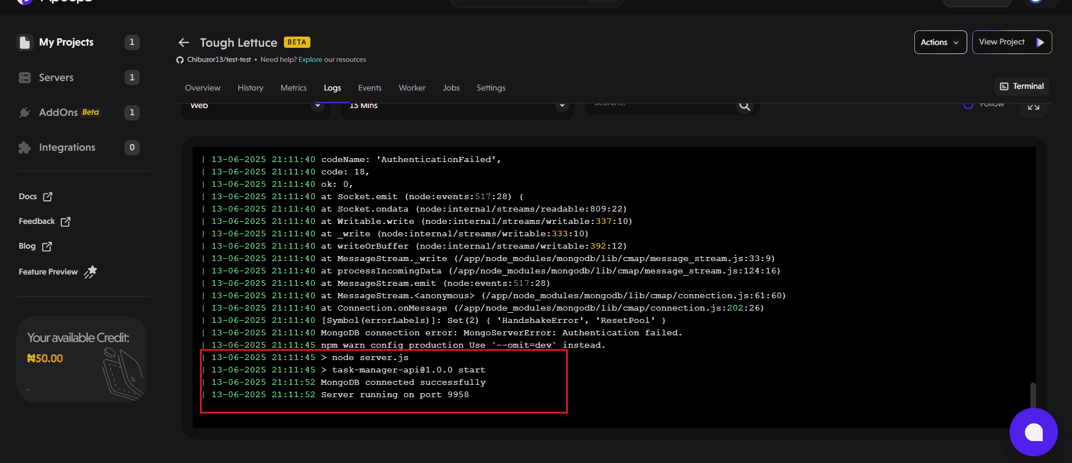Expand logs to fullscreen
The height and width of the screenshot is (463, 1072).
[1033, 107]
